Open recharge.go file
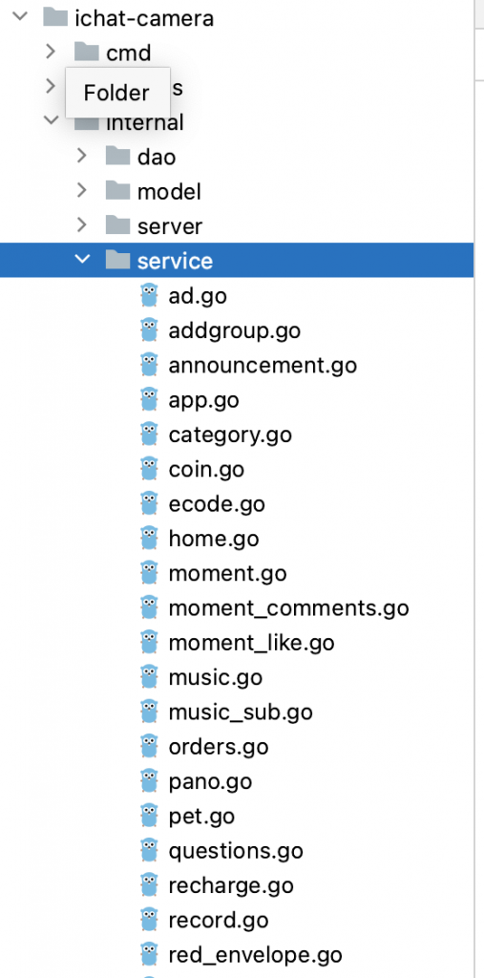Viewport: 484px width, 978px height. [231, 885]
